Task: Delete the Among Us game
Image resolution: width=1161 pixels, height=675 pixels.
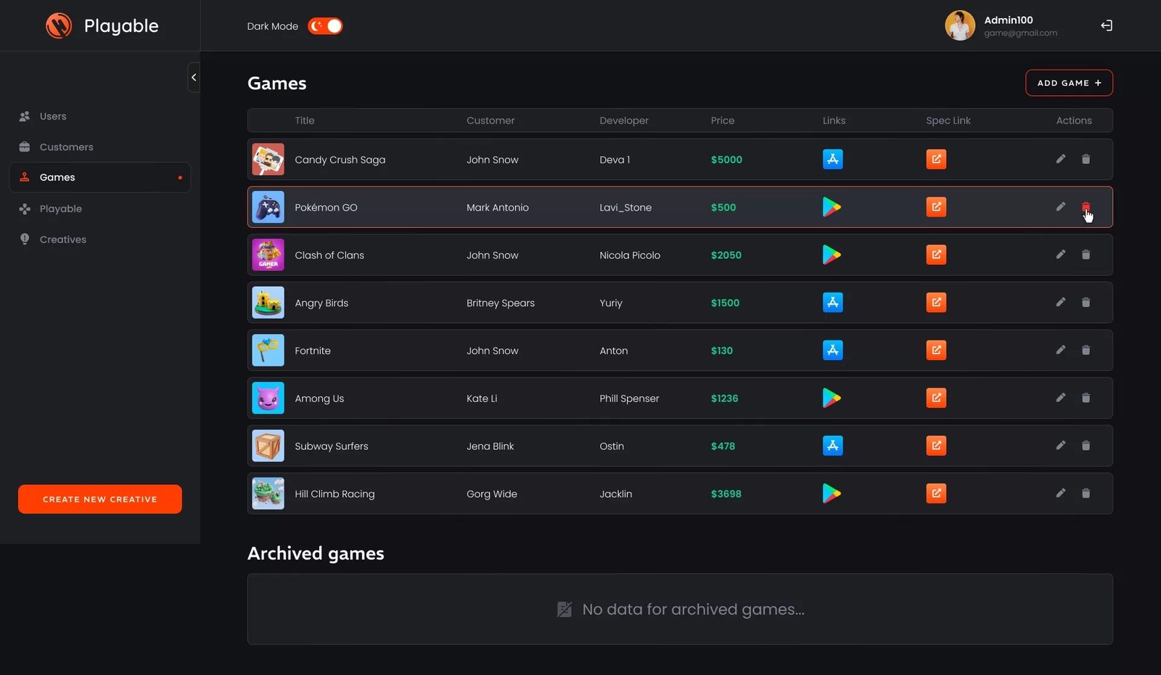Action: [x=1086, y=398]
